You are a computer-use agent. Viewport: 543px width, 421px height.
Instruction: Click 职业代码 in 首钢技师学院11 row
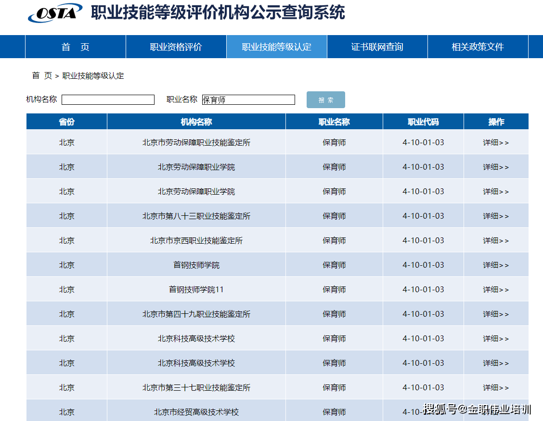tap(423, 290)
